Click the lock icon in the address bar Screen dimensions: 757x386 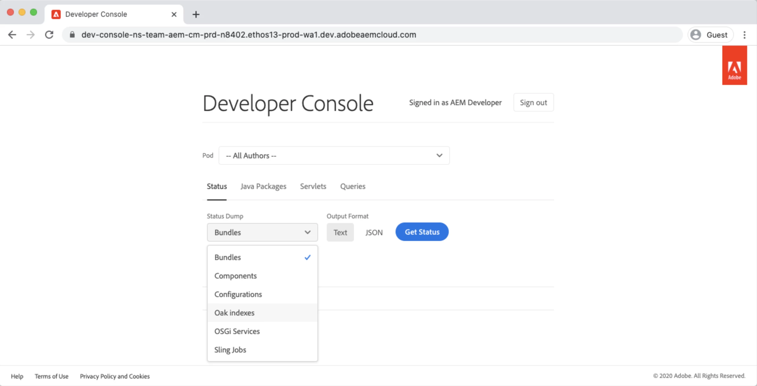pos(72,35)
